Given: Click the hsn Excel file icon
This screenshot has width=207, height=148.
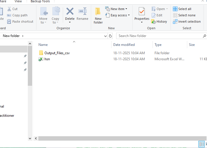Looking at the screenshot, I should click(41, 59).
